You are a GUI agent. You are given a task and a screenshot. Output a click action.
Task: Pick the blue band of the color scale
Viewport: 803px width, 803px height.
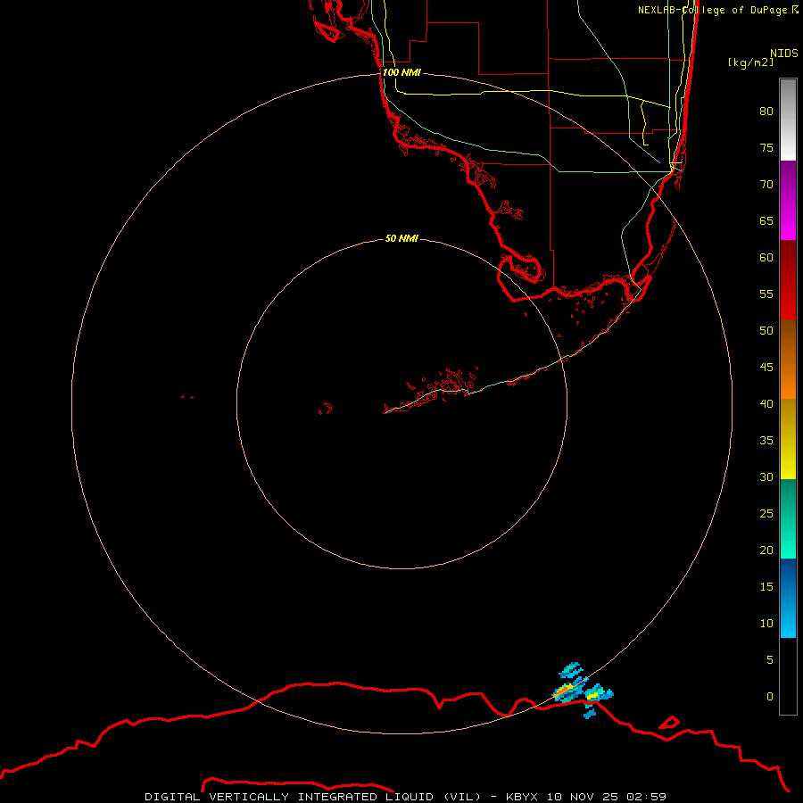(788, 598)
